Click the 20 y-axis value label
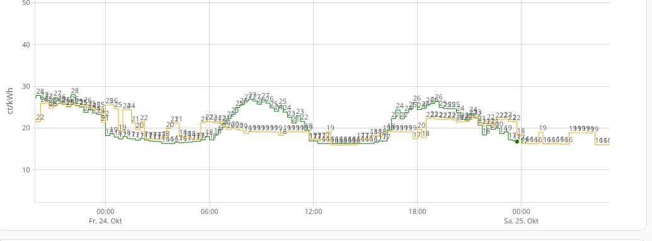This screenshot has height=241, width=652. click(x=26, y=128)
